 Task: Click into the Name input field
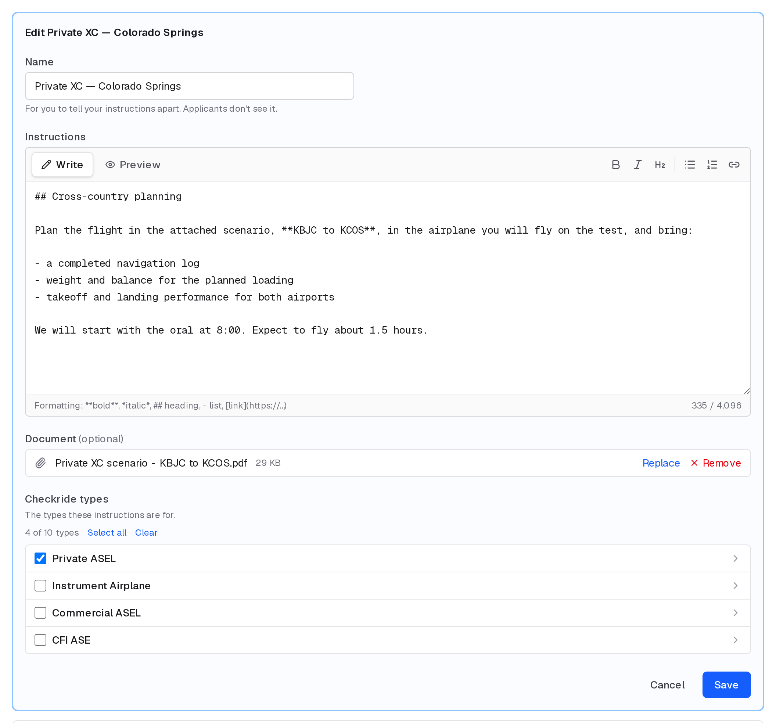(189, 86)
